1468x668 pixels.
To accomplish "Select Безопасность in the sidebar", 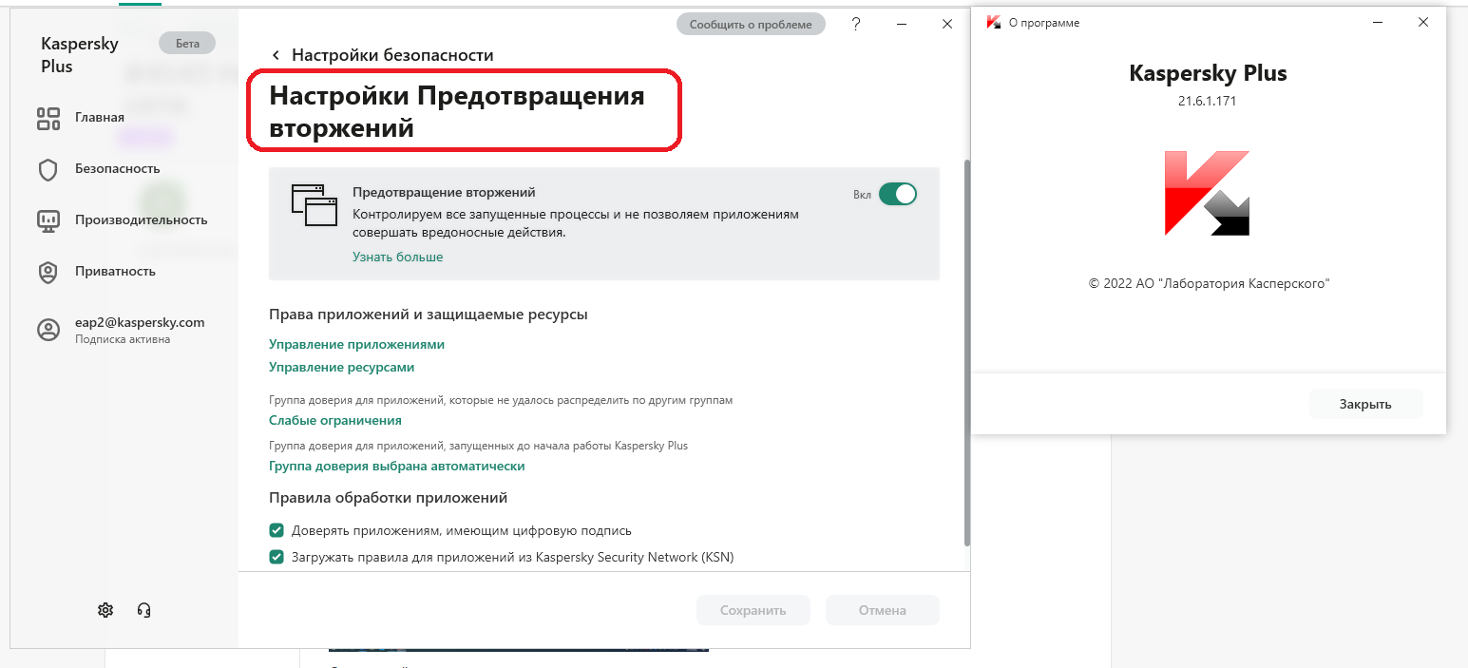I will 117,169.
